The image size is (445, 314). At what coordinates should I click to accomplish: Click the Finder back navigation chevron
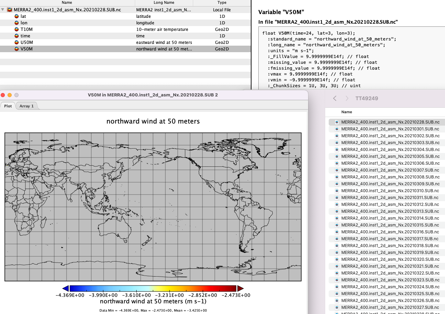[335, 98]
